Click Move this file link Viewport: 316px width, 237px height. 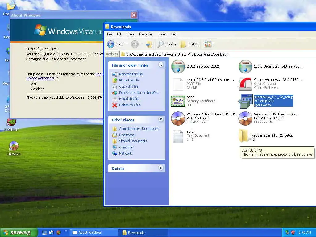point(129,80)
